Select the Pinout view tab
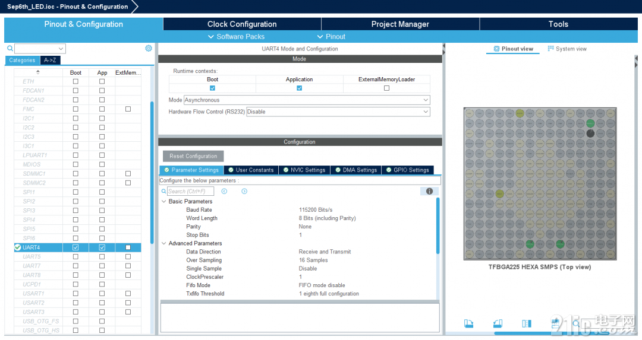Viewport: 642px width, 340px height. (x=513, y=49)
